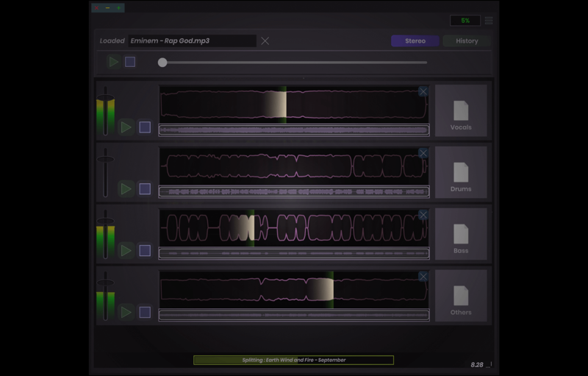Click the Bass waveform display
The width and height of the screenshot is (588, 376).
(294, 227)
